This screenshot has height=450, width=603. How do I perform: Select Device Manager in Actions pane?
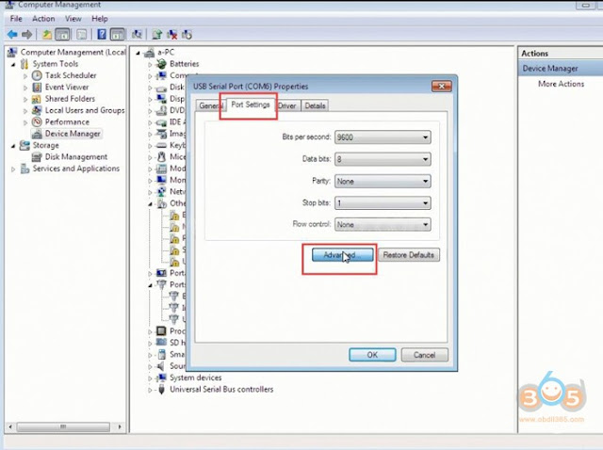561,69
